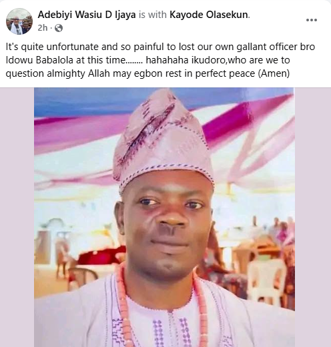The height and width of the screenshot is (347, 331).
Task: Open Adebiyi Wasiu's profile picture avatar
Action: [19, 21]
